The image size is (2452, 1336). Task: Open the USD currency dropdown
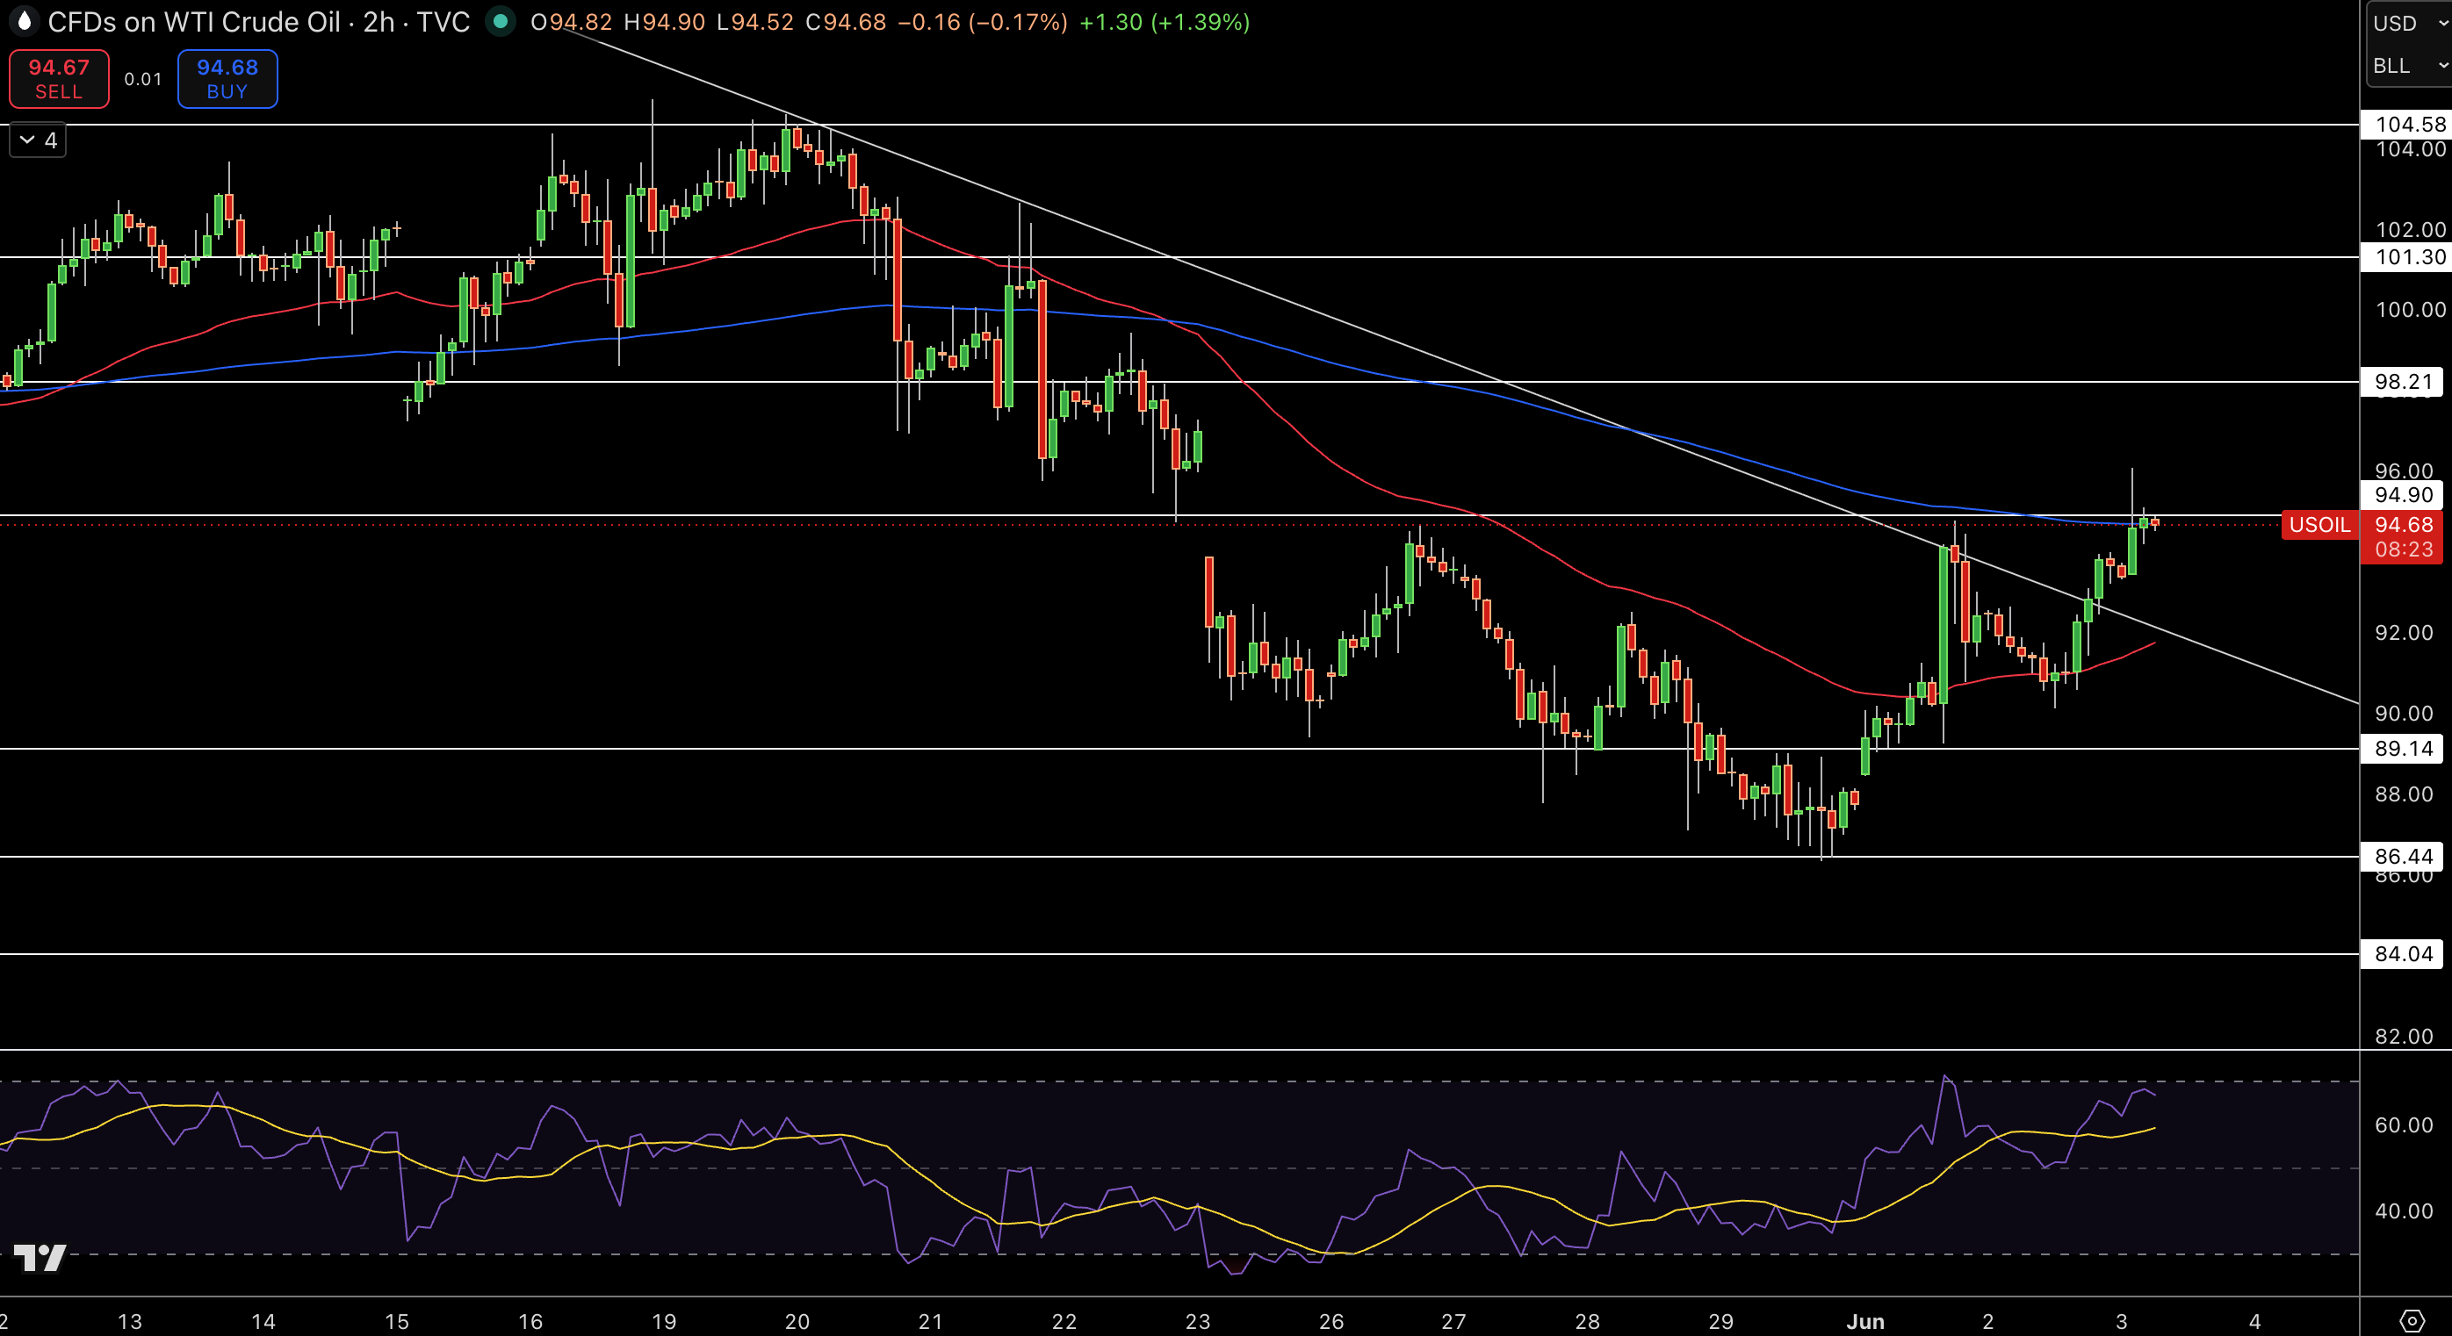tap(2408, 23)
